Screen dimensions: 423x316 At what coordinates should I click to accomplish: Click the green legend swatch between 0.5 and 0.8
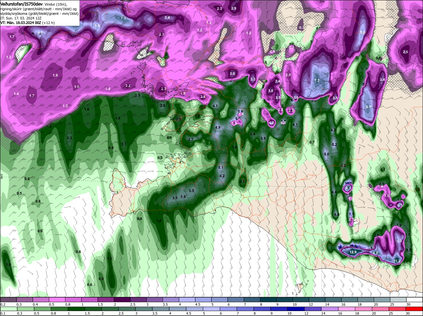click(x=43, y=309)
